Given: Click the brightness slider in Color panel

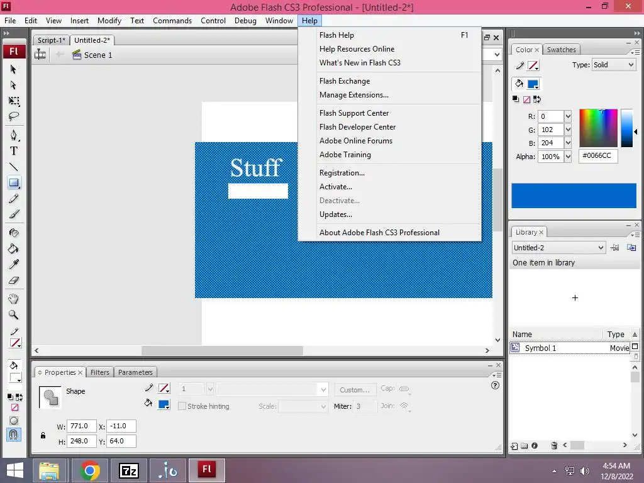Looking at the screenshot, I should click(627, 128).
